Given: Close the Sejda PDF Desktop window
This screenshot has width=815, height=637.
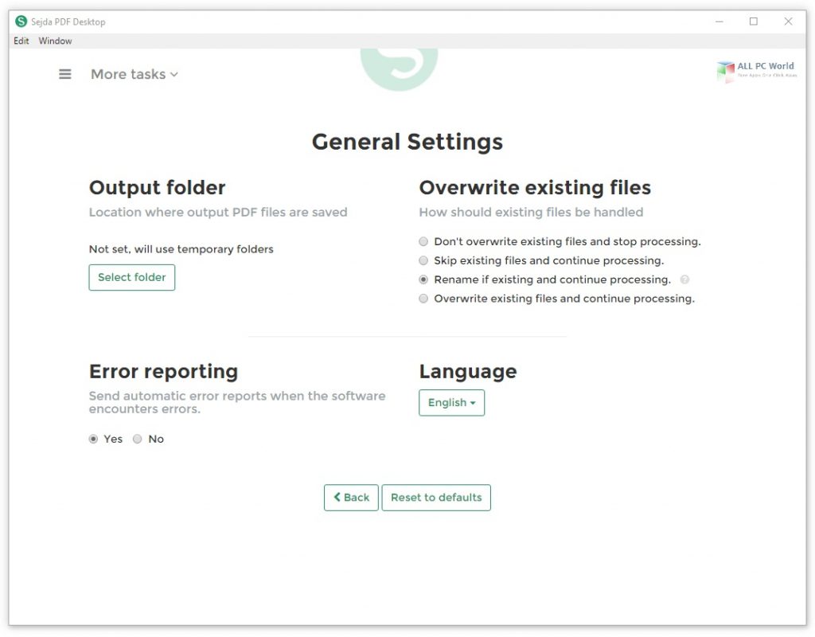Looking at the screenshot, I should pos(789,21).
